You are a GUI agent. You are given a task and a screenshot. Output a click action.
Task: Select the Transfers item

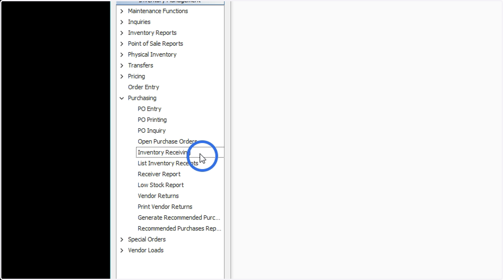(140, 65)
